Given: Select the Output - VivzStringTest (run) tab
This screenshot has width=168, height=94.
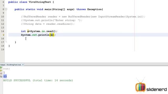Looking at the screenshot, I should click(x=11, y=65).
